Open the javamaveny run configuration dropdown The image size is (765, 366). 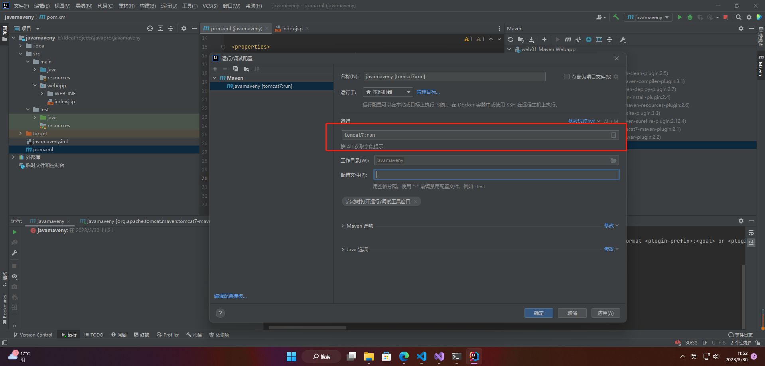coord(648,17)
